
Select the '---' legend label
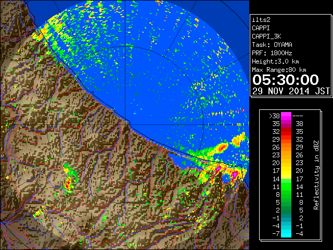click(x=298, y=116)
